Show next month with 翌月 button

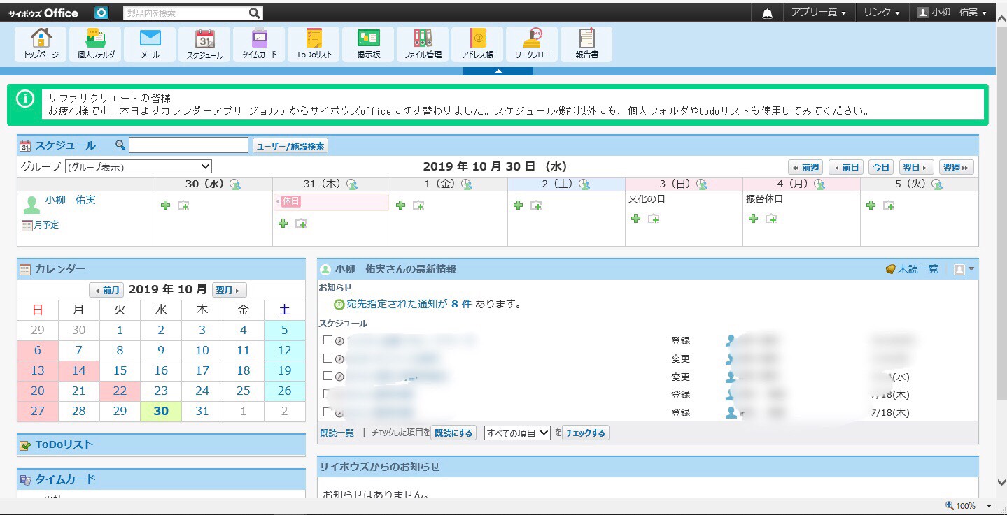(x=230, y=290)
